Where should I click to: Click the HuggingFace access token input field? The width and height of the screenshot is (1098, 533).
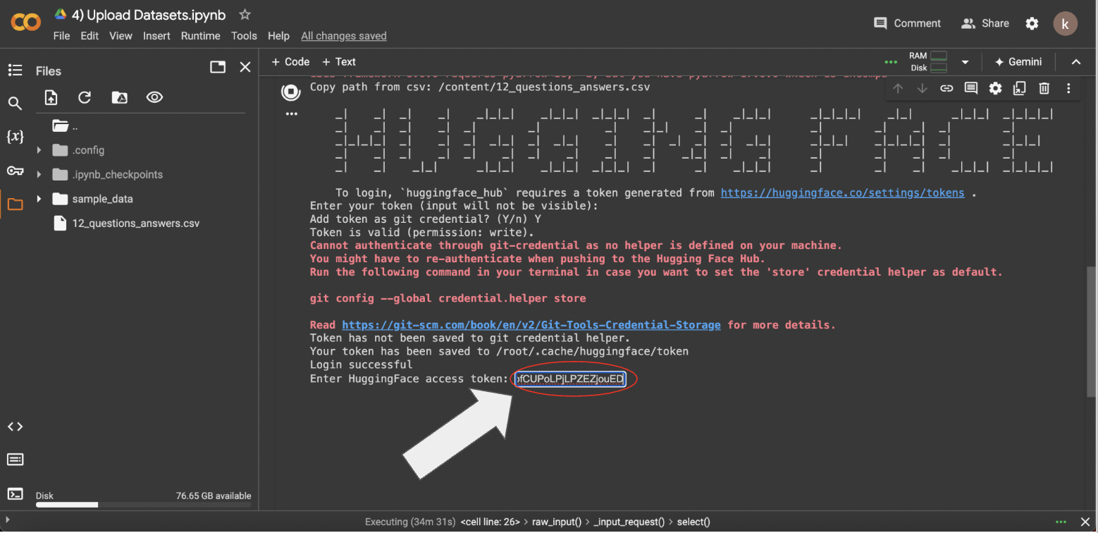point(569,379)
